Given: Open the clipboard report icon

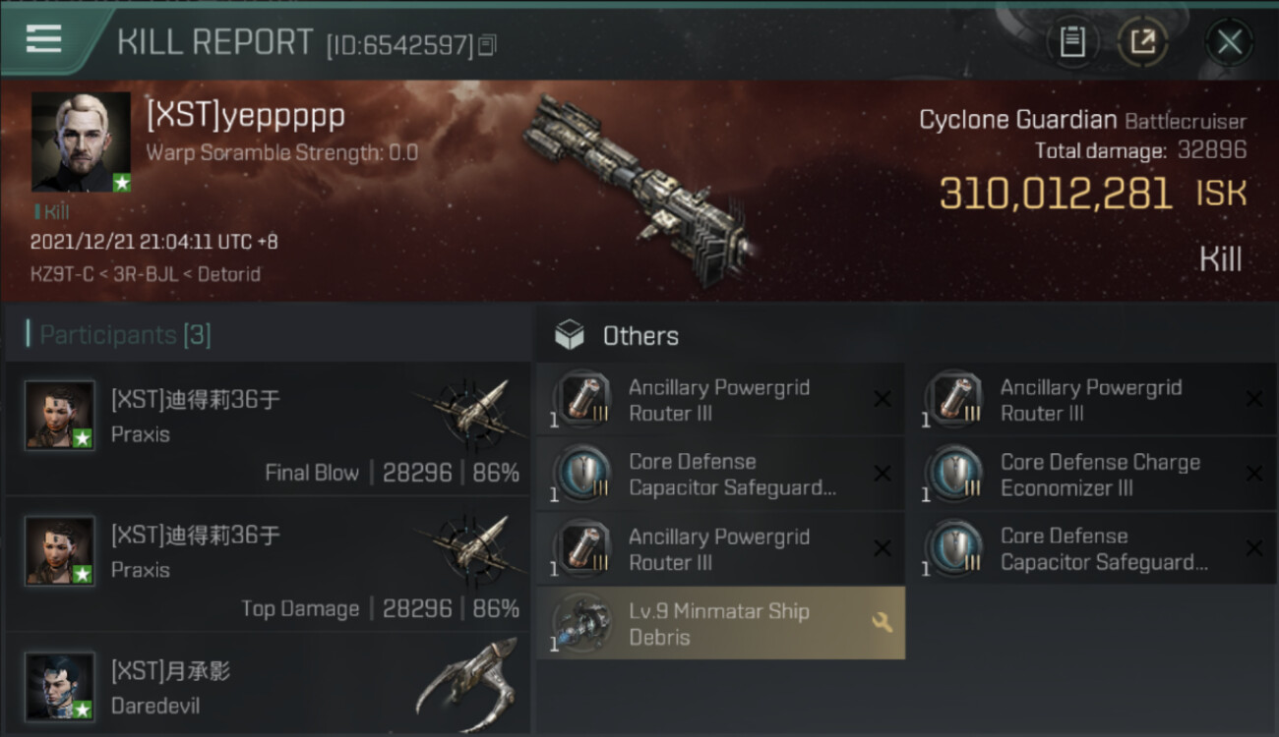Looking at the screenshot, I should coord(1072,41).
